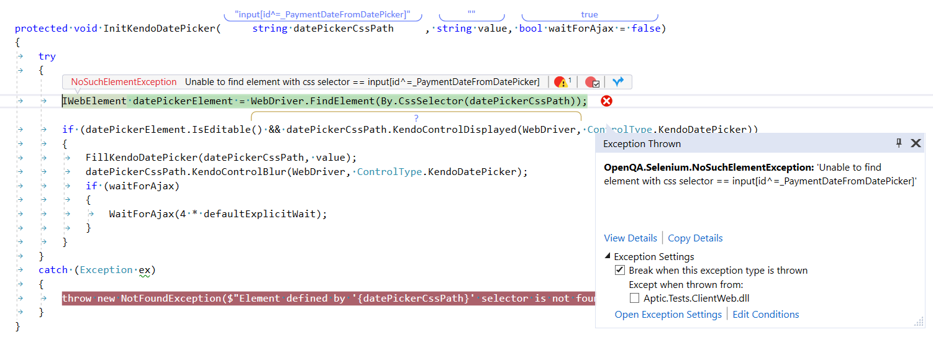Click the "input[id^=_PaymentDateFromDatePicker]" parameter hint
The height and width of the screenshot is (337, 933).
coord(323,14)
